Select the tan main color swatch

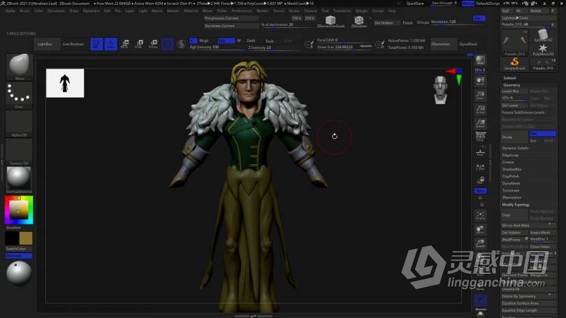(26, 238)
